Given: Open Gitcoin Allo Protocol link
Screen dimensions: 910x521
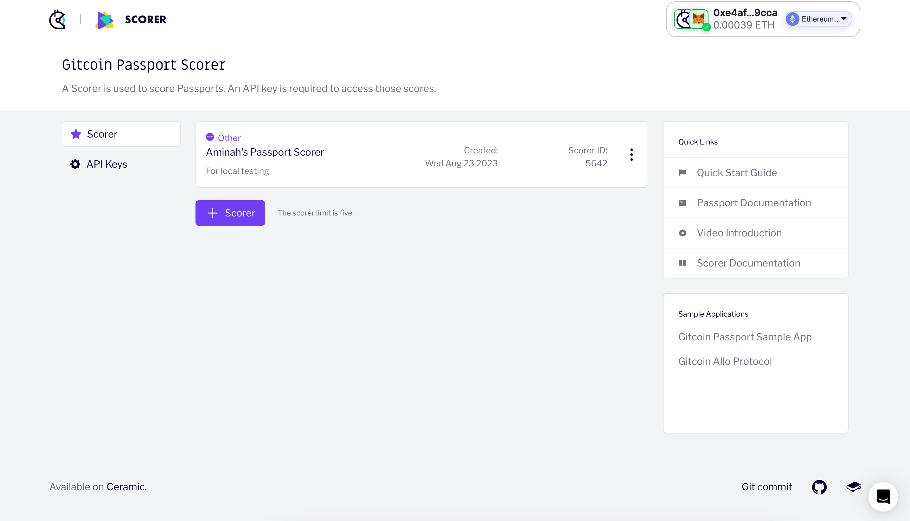Looking at the screenshot, I should [x=725, y=361].
